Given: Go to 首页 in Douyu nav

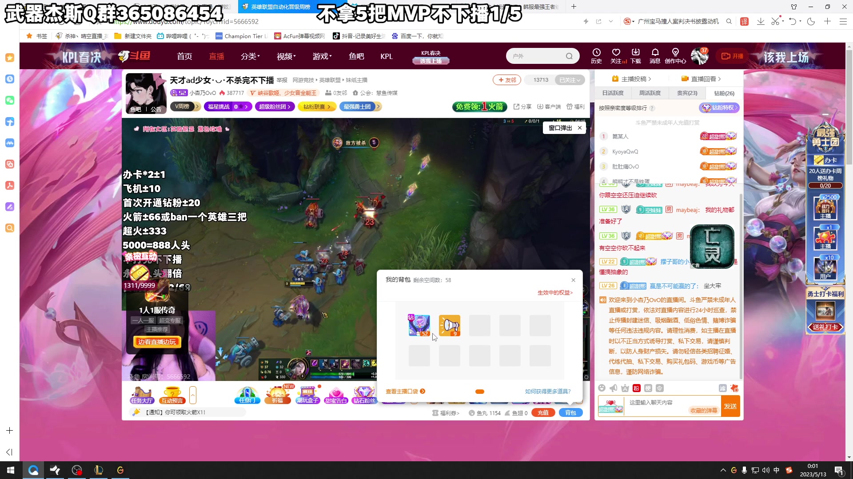Looking at the screenshot, I should (184, 56).
